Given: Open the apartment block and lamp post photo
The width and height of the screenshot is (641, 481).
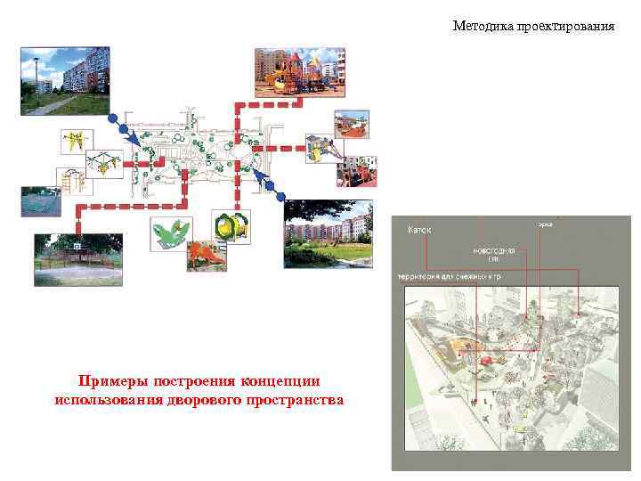Looking at the screenshot, I should tap(65, 81).
